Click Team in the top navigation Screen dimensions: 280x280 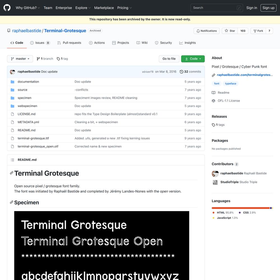(x=48, y=8)
